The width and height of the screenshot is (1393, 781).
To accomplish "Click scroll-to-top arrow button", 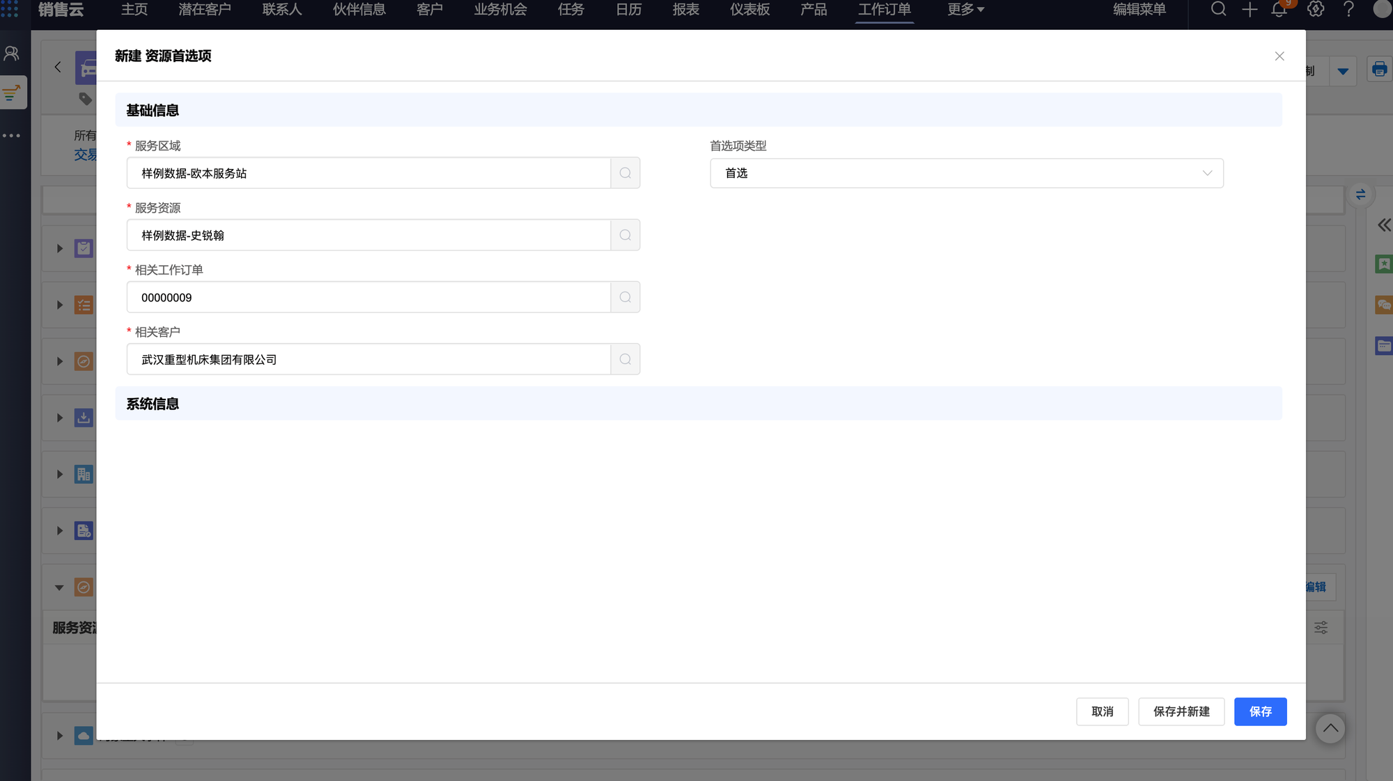I will (1330, 729).
